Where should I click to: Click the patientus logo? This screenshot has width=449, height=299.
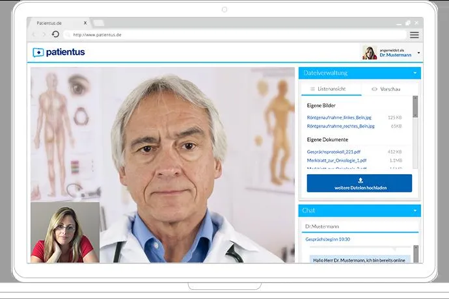point(59,53)
